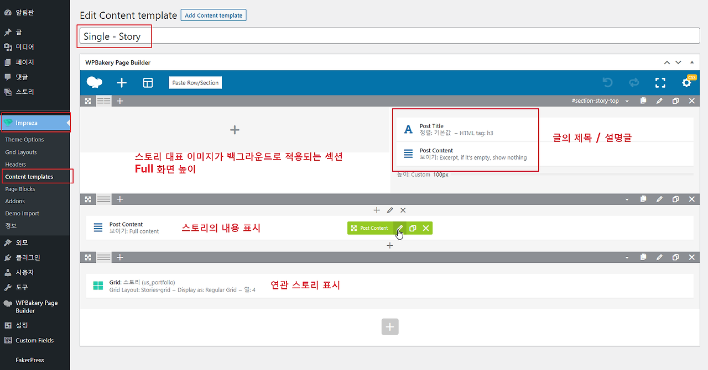Click the WPBakery cloud logo icon
Viewport: 708px width, 370px height.
(x=95, y=83)
